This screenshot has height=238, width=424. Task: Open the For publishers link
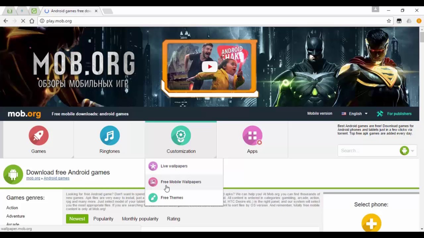[399, 114]
